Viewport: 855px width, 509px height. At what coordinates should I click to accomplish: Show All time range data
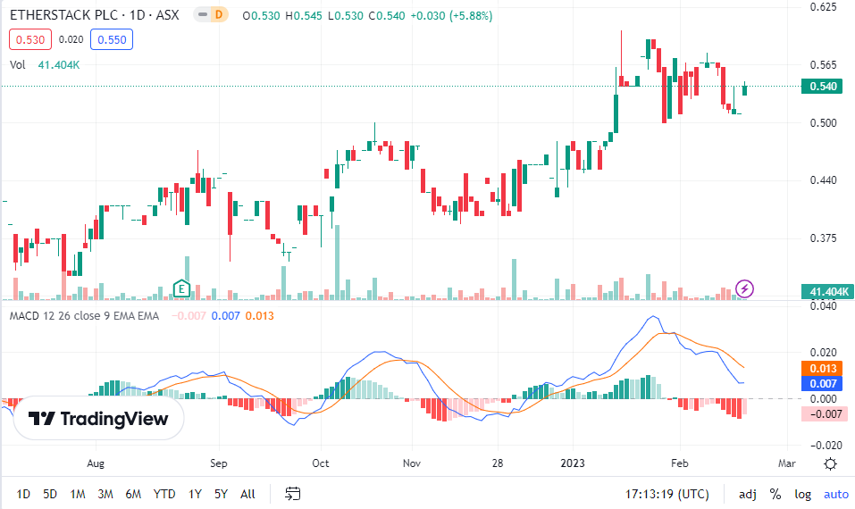pyautogui.click(x=247, y=494)
